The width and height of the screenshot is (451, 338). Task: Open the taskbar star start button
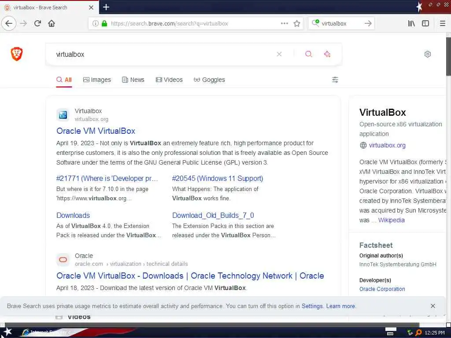click(x=7, y=333)
